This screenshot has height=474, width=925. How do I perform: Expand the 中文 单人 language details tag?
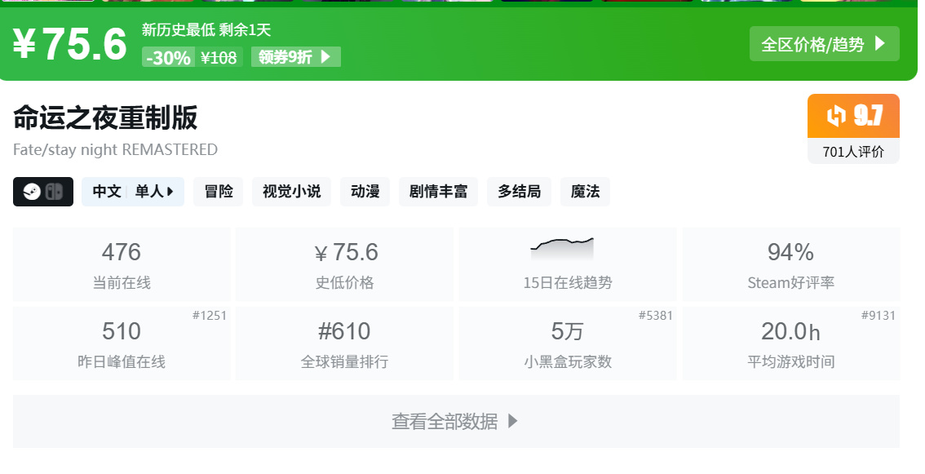[133, 192]
